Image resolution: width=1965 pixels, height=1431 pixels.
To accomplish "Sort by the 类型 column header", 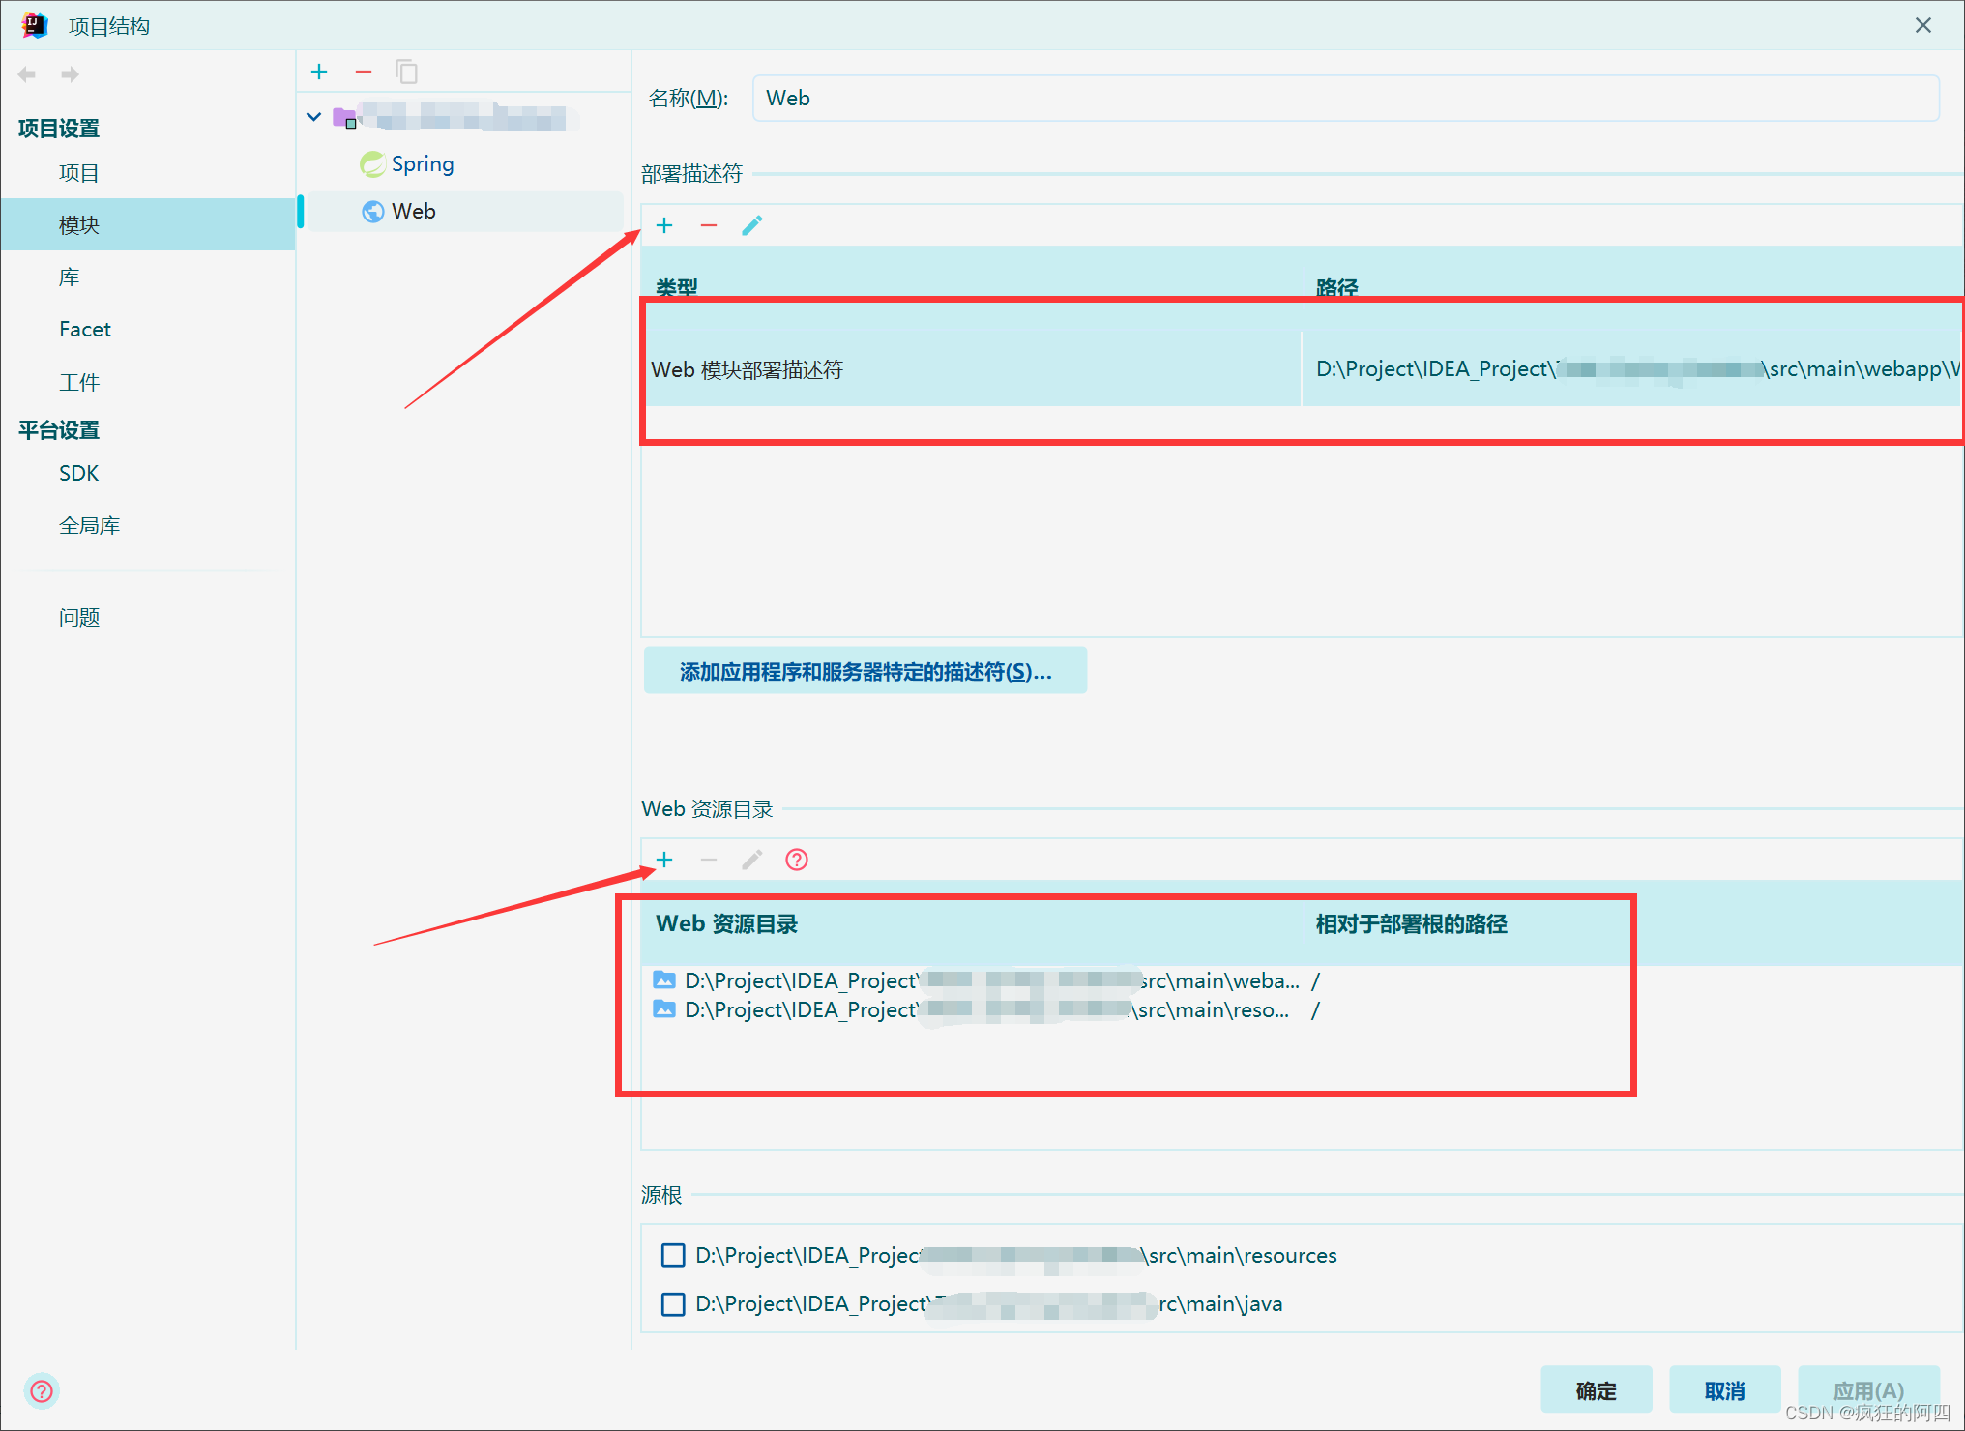I will tap(676, 286).
